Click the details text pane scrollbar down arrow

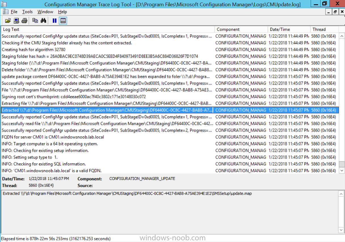[341, 230]
